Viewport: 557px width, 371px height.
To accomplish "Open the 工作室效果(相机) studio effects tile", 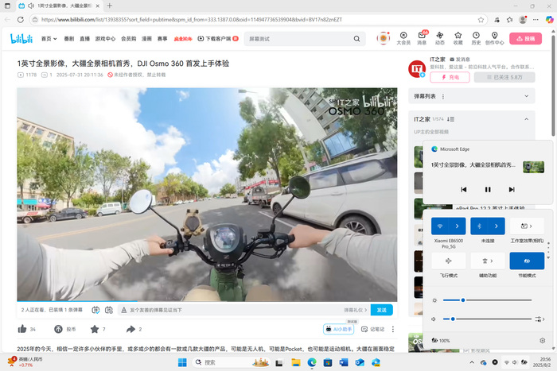I will [527, 226].
